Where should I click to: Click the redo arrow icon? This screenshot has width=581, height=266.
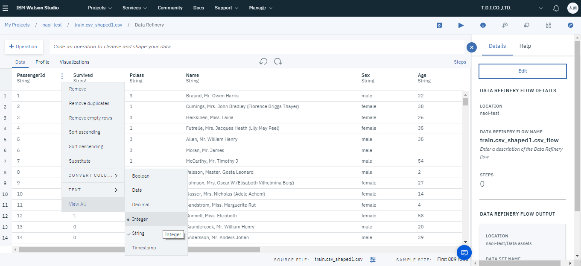tap(278, 61)
